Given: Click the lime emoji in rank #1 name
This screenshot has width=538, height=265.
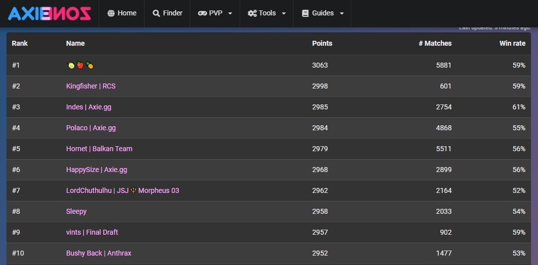Looking at the screenshot, I should tap(71, 65).
